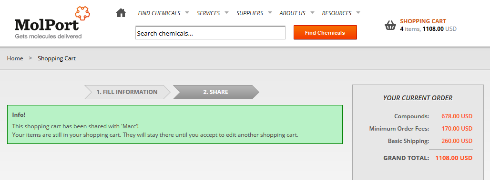
Task: Expand the Resources dropdown arrow
Action: [358, 13]
